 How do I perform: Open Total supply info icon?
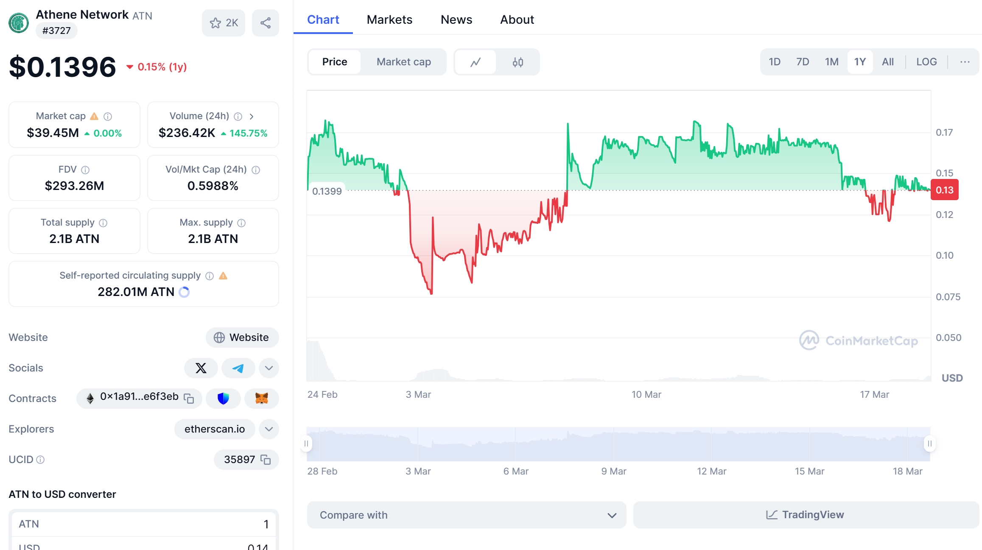point(103,223)
